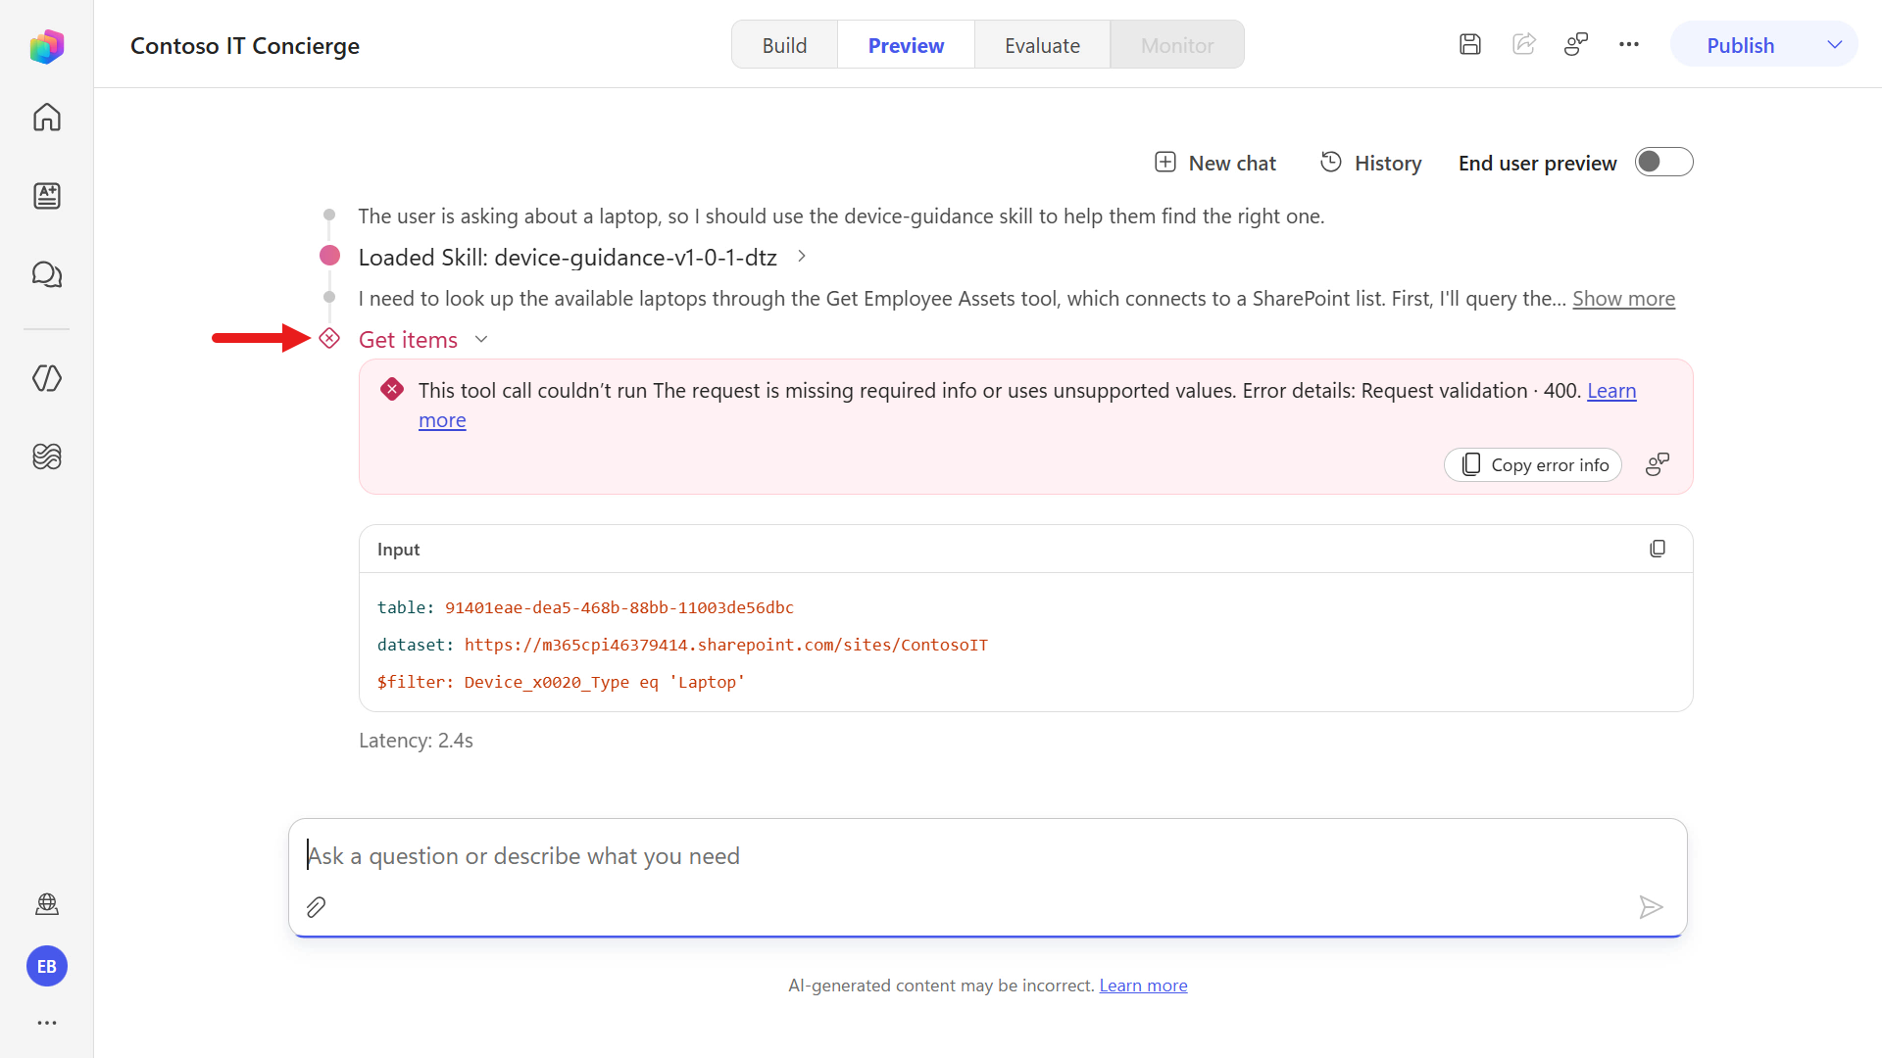Switch to the Evaluate tab

(x=1042, y=45)
